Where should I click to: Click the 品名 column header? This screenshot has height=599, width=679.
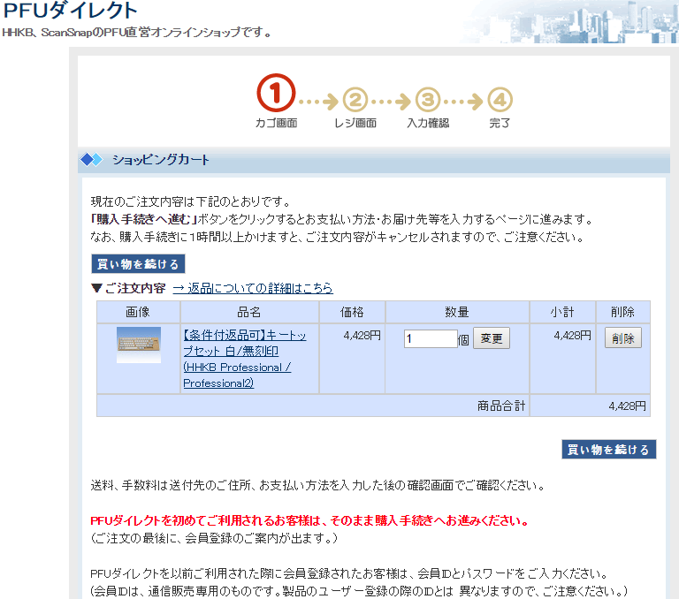pos(249,312)
